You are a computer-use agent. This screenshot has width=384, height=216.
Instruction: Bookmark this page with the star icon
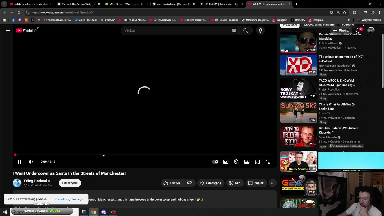pyautogui.click(x=344, y=13)
